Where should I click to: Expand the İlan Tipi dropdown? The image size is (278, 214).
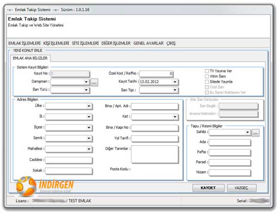(175, 90)
